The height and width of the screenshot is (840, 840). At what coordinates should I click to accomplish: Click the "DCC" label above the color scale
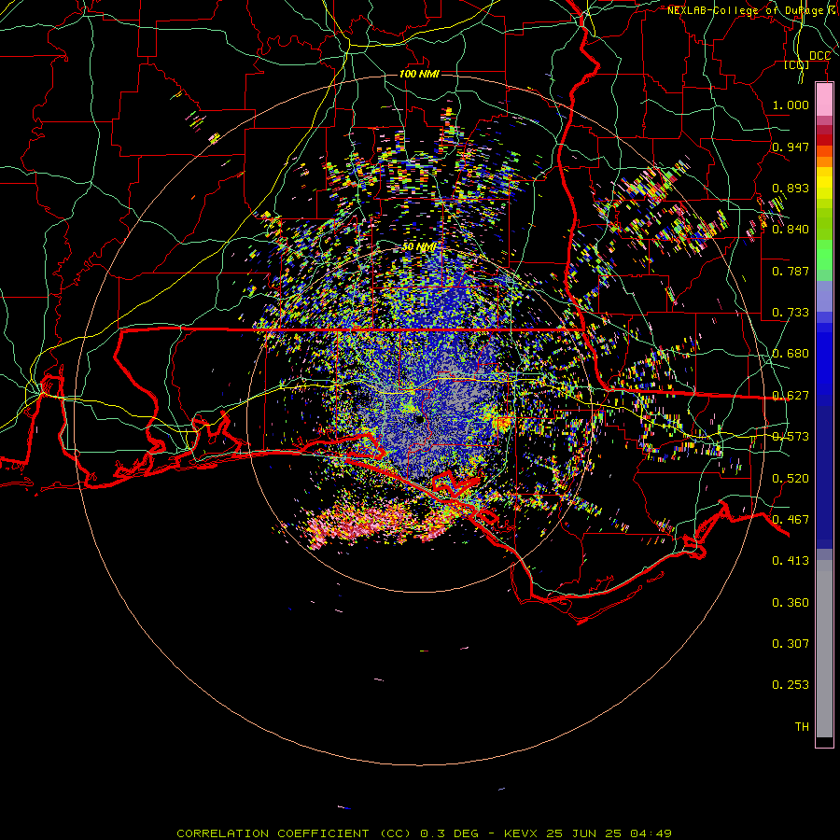[x=819, y=56]
